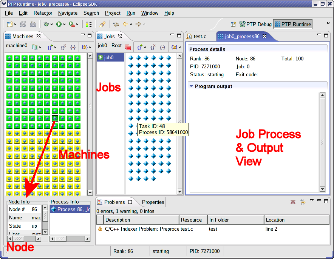Screen dimensions: 334x259
Task: Click the Save icon in the toolbar
Action: pos(23,24)
